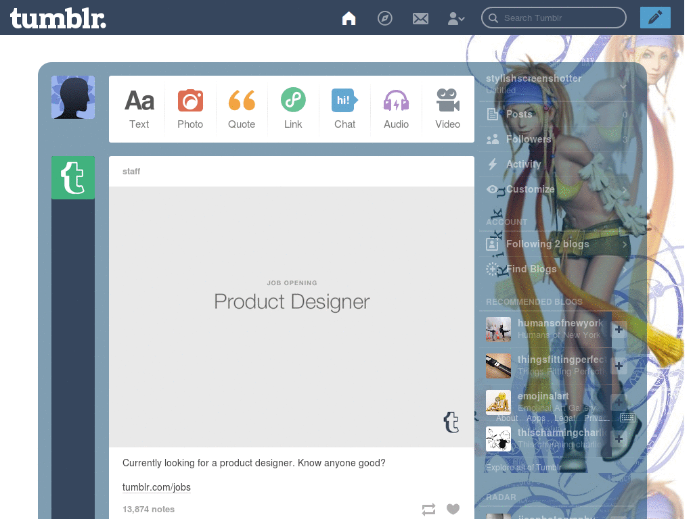Open Find Blogs
This screenshot has width=693, height=519.
[556, 269]
